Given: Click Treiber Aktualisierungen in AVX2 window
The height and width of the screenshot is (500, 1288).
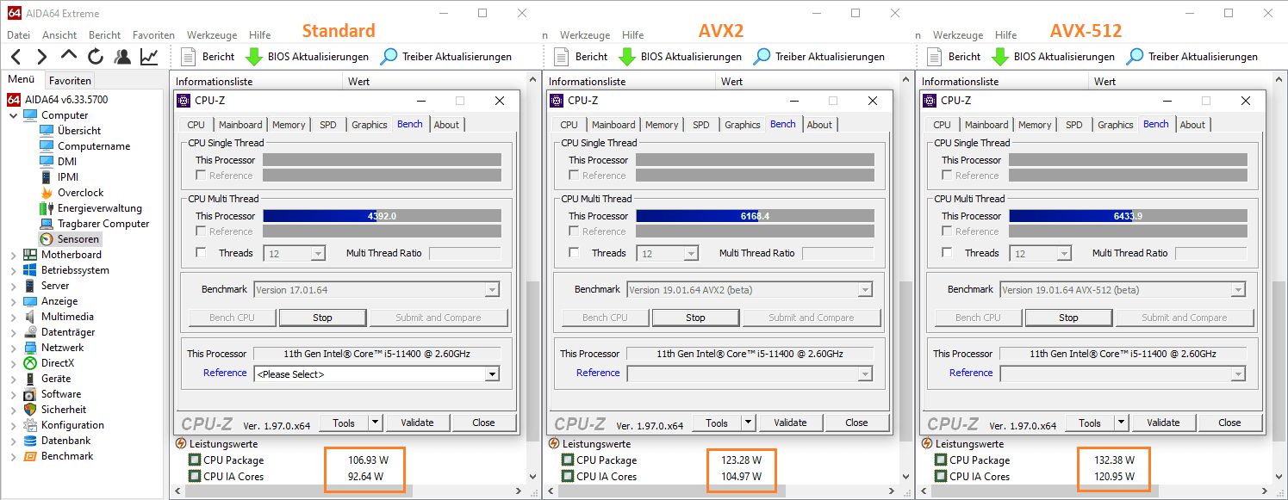Looking at the screenshot, I should (x=819, y=57).
